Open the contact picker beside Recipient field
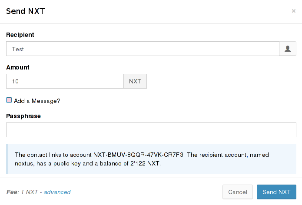Screen dimensions: 302x205 pyautogui.click(x=287, y=49)
